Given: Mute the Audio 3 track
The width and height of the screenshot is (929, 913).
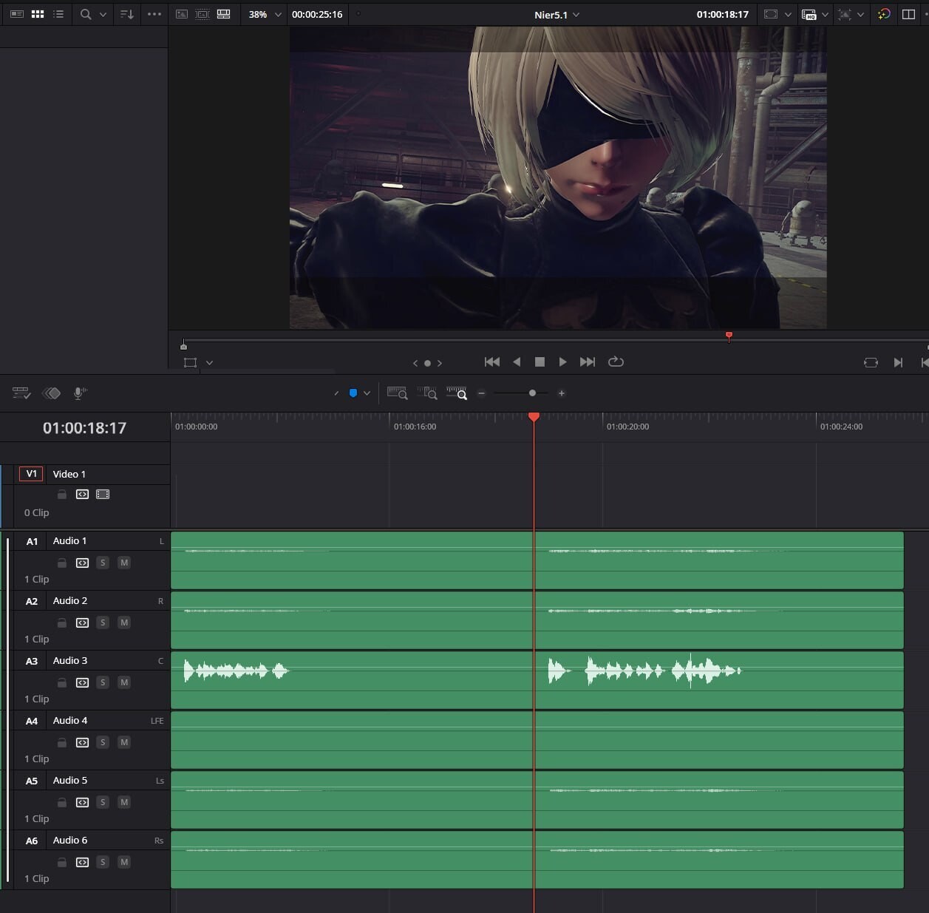Looking at the screenshot, I should pos(124,682).
